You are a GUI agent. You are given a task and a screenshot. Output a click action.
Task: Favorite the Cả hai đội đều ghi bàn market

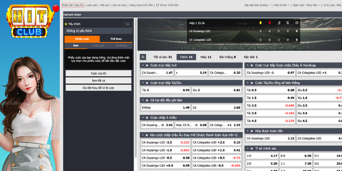[x=147, y=100]
